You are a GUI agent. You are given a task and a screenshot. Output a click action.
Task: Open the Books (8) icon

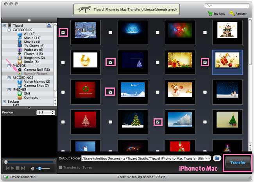click(20, 62)
